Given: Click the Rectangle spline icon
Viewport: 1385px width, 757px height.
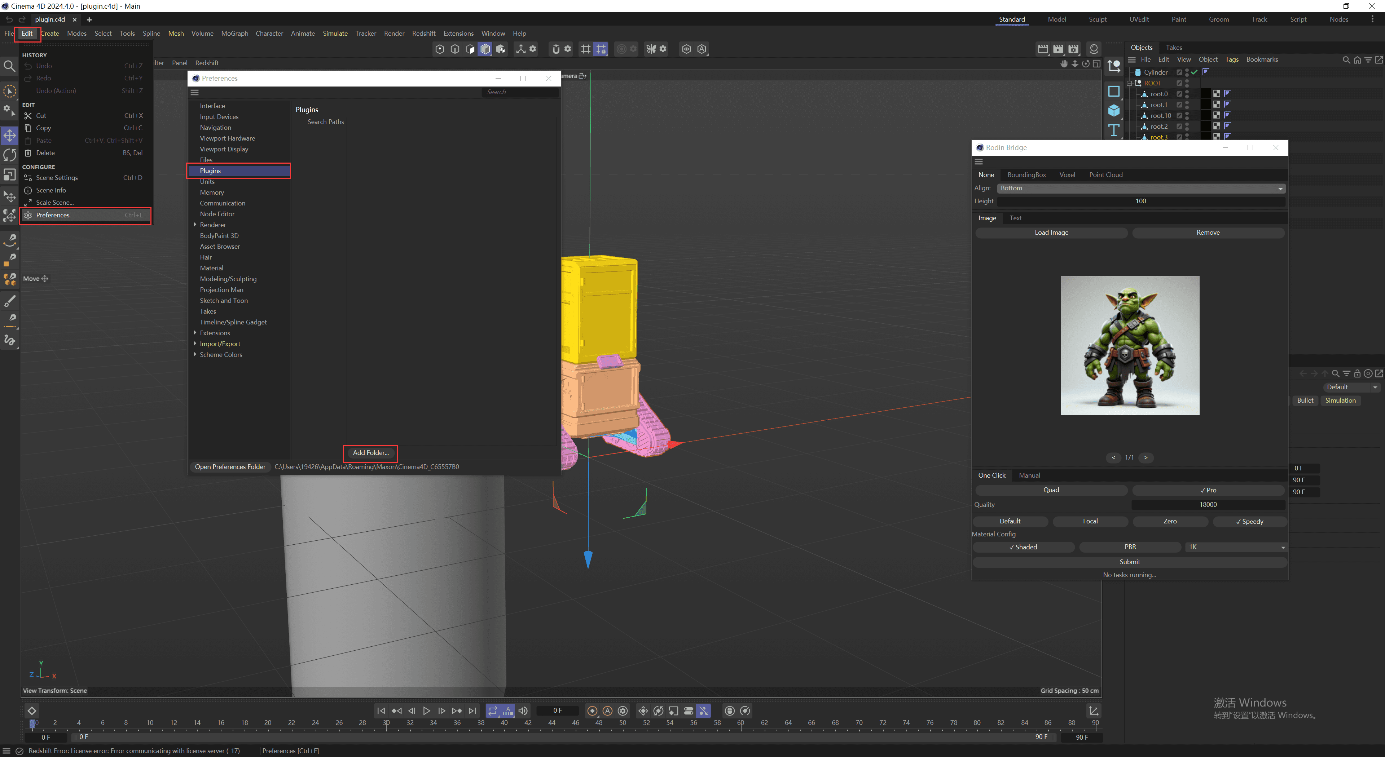Looking at the screenshot, I should pos(1114,91).
